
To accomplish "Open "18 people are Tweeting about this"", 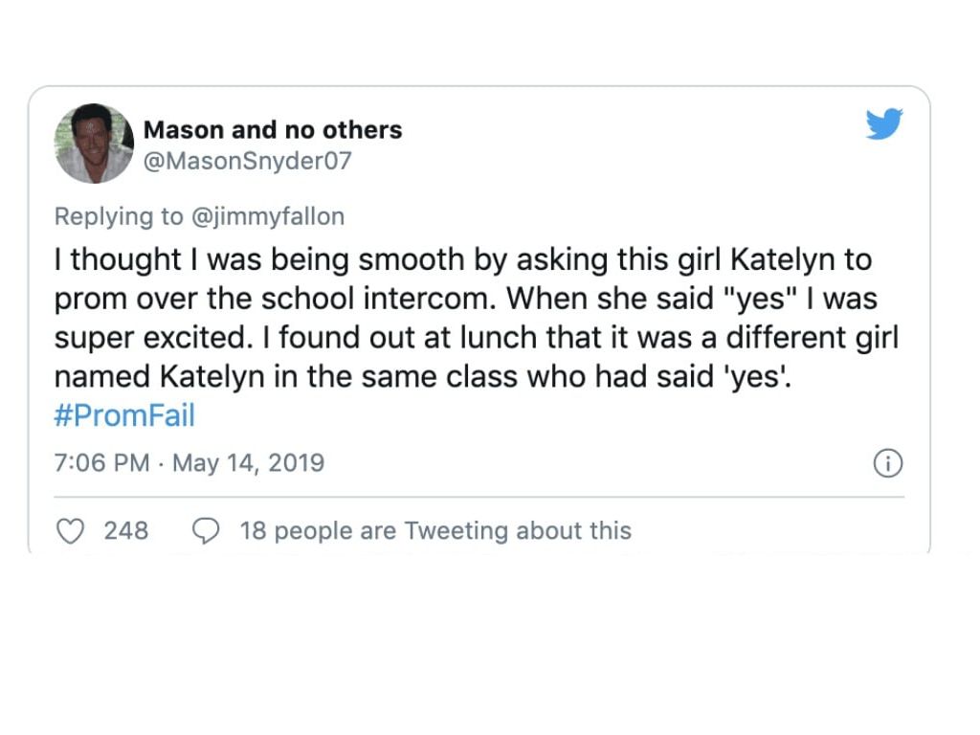I will coord(435,530).
